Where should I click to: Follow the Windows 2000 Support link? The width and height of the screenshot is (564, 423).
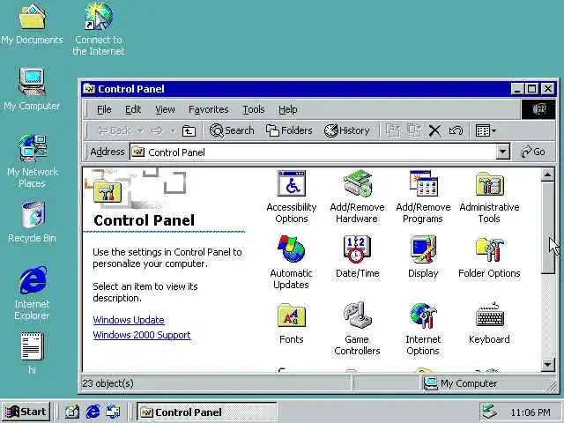click(142, 335)
